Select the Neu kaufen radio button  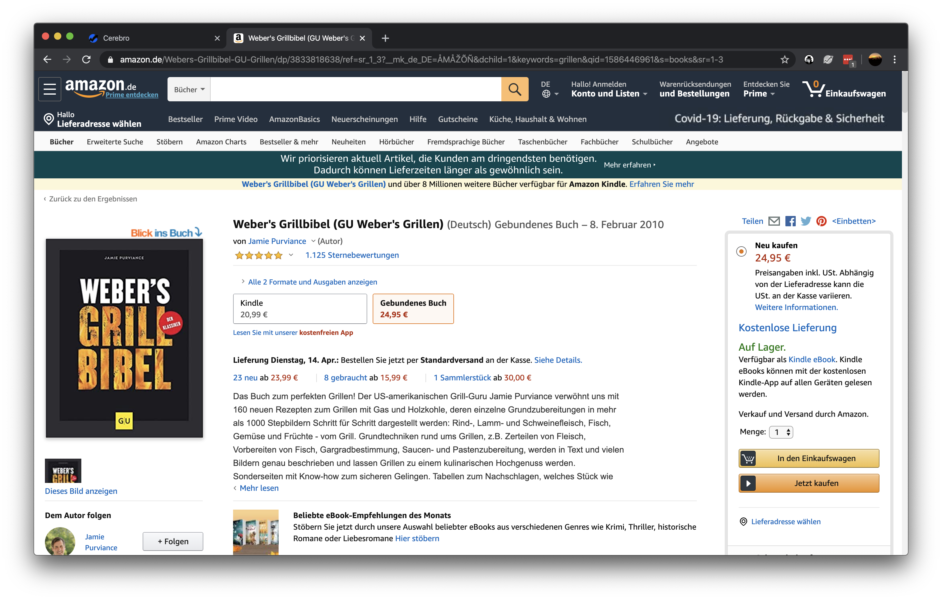tap(741, 251)
